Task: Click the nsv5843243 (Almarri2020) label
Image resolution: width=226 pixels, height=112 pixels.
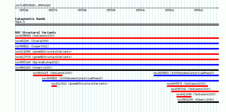Action: [34, 68]
